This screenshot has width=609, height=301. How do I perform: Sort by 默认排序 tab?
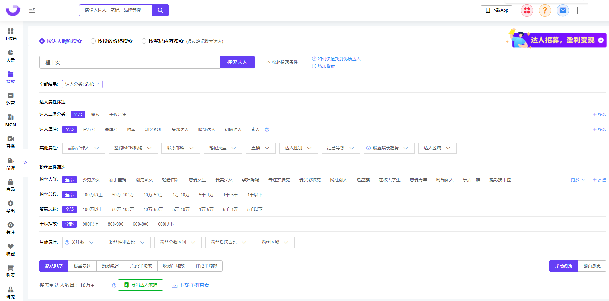point(53,266)
